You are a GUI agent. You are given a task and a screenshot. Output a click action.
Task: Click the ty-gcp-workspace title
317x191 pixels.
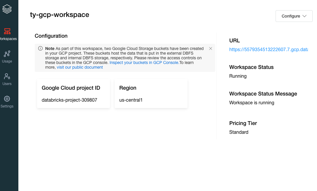point(59,15)
